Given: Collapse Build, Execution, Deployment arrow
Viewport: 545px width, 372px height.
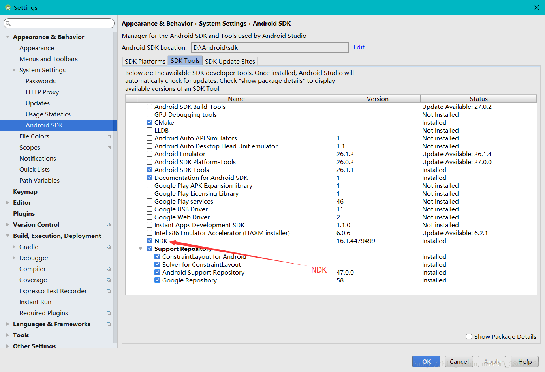Looking at the screenshot, I should 8,236.
